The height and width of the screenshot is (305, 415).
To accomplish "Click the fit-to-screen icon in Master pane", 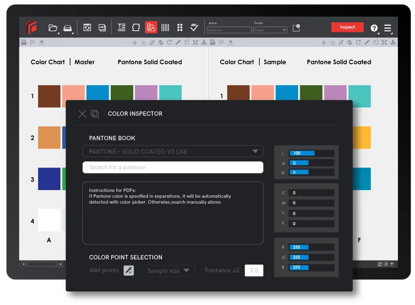I will pos(195,42).
